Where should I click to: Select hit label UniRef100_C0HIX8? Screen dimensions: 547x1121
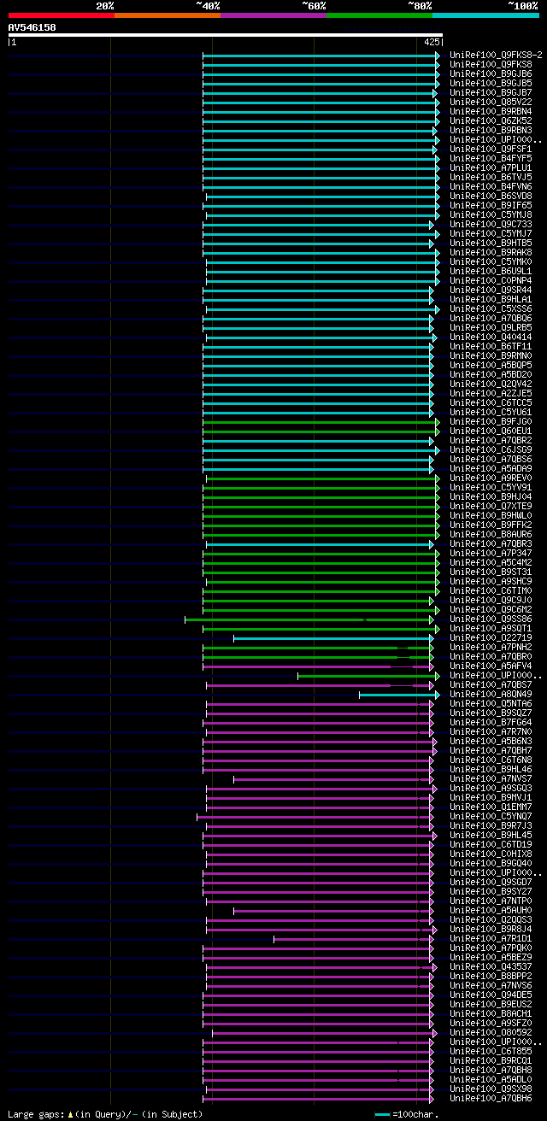[491, 854]
